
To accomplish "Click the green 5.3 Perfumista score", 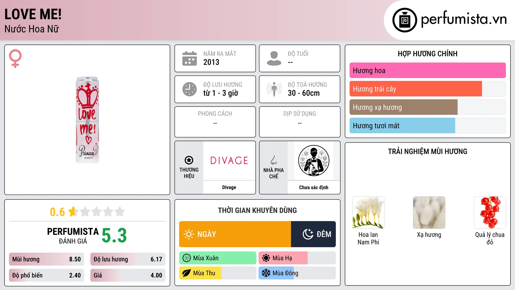I will click(x=114, y=235).
